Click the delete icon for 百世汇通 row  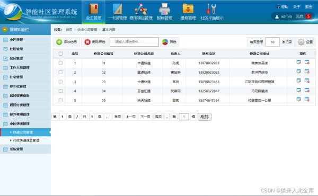coord(307,90)
